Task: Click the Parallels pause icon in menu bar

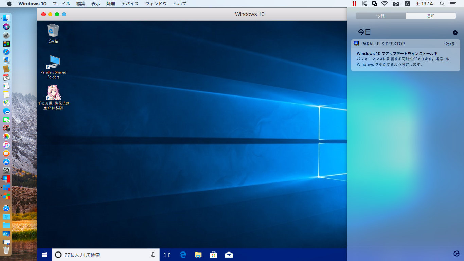Action: [x=354, y=4]
